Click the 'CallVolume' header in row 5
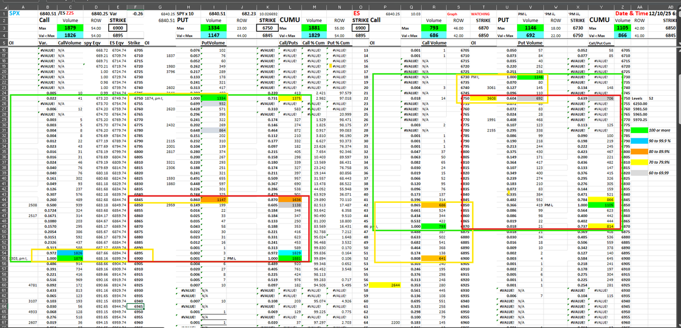This screenshot has height=328, width=681. 69,42
